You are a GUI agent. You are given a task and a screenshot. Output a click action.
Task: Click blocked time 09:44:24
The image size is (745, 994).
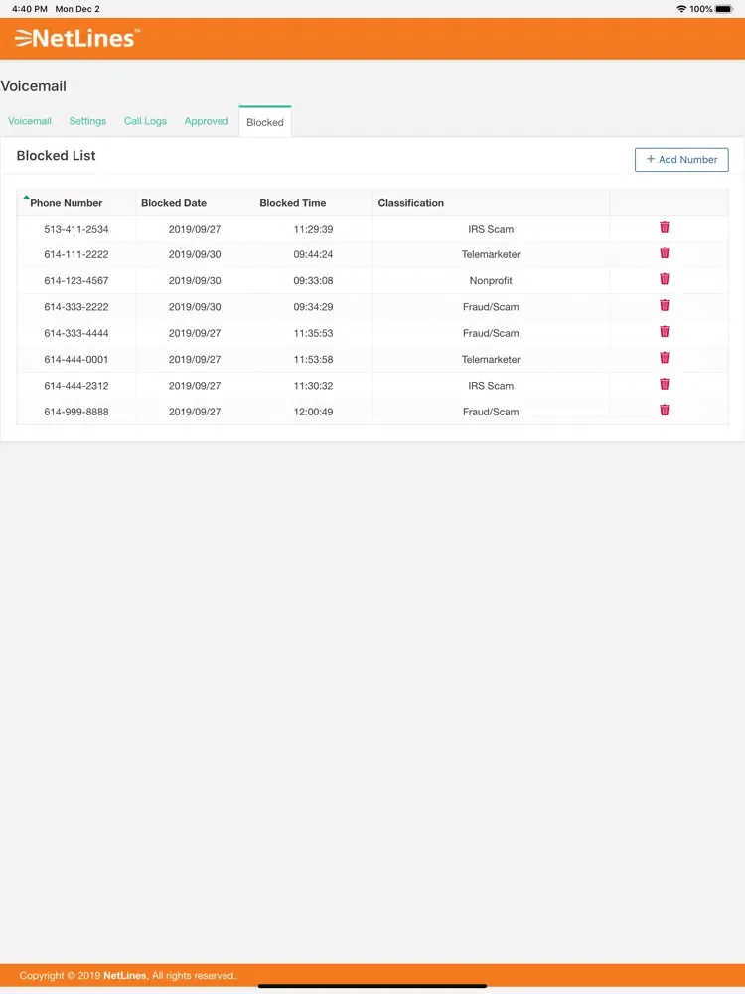tap(313, 254)
